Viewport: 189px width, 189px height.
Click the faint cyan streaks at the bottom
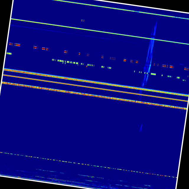tap(89, 179)
